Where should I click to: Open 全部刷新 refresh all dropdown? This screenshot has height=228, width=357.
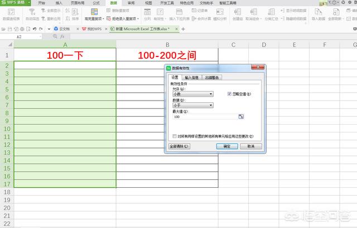[335, 15]
